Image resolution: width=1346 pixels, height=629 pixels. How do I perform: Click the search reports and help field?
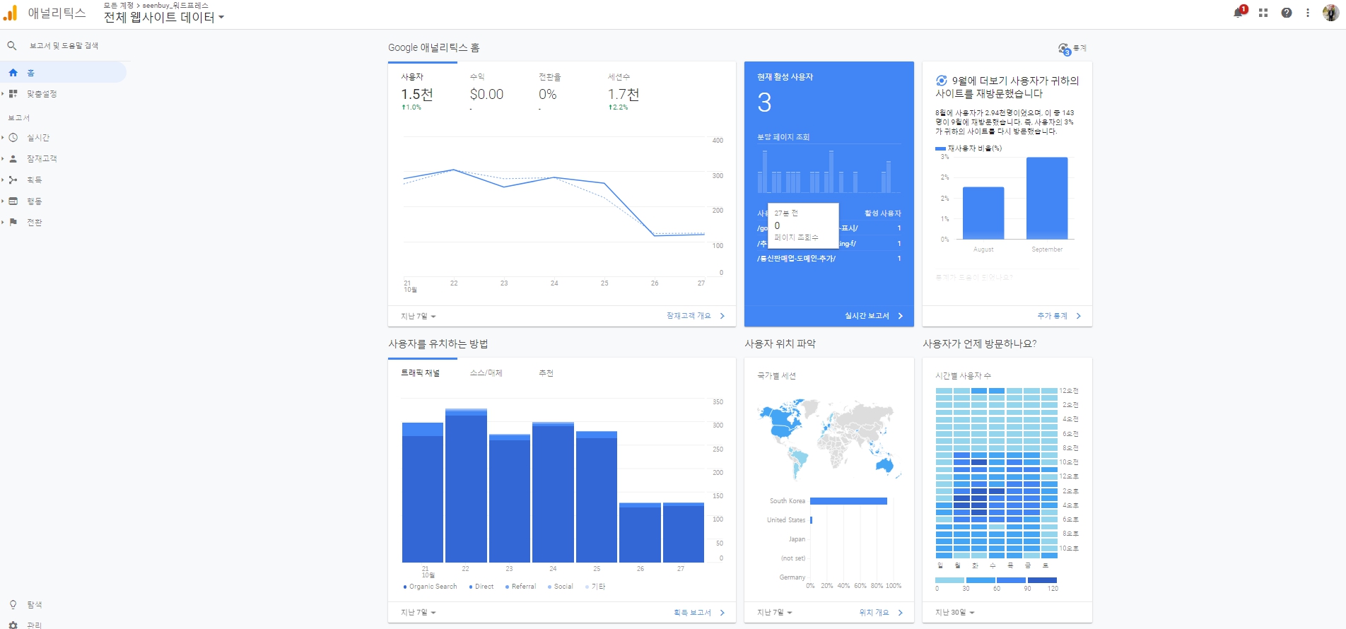(x=64, y=46)
